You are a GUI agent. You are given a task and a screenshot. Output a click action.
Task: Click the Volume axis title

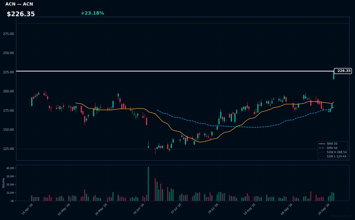pos(4,183)
